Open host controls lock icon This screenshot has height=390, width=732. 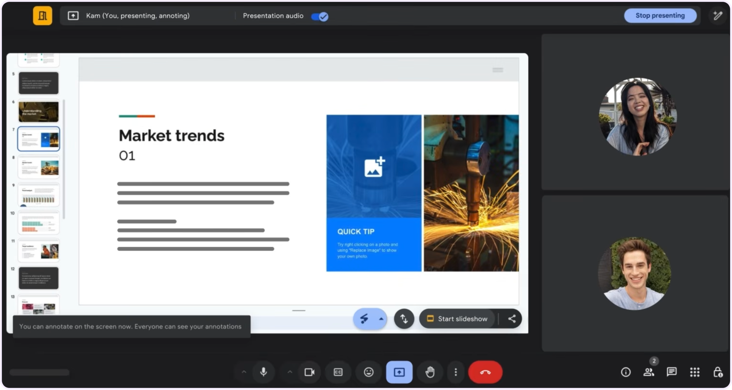coord(718,372)
